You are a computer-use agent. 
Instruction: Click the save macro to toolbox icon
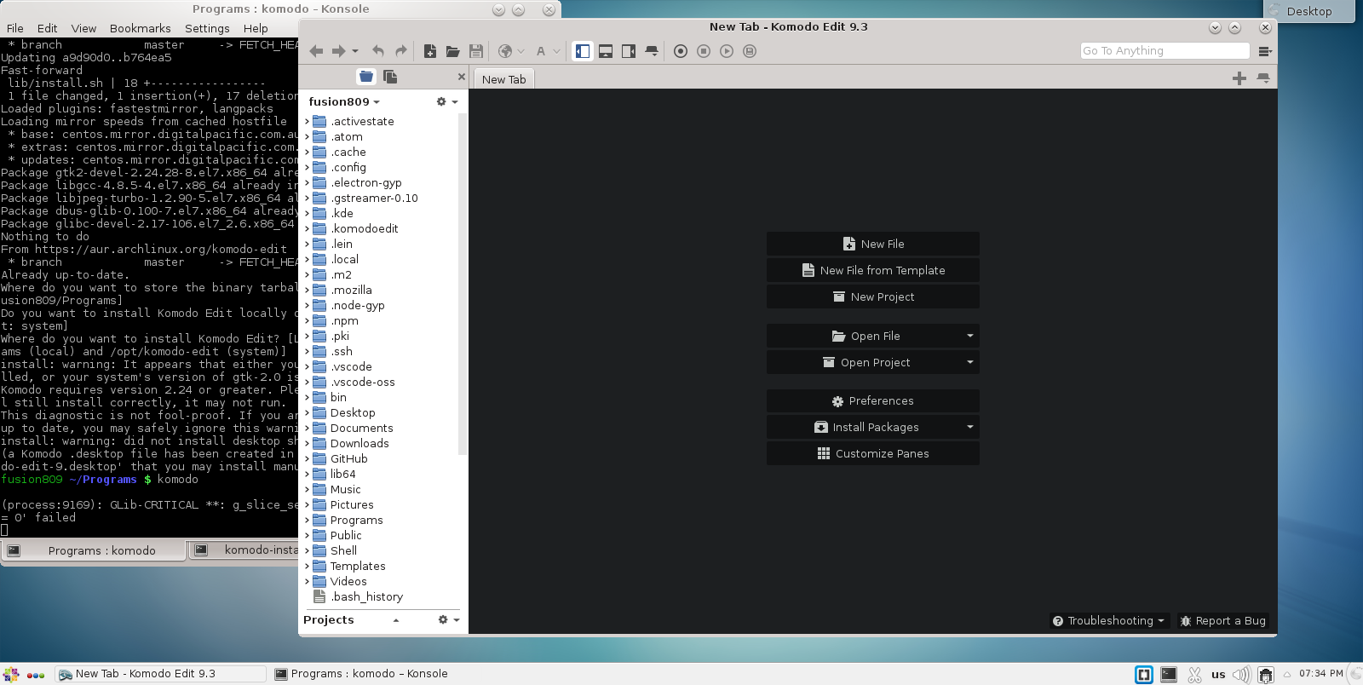tap(750, 51)
